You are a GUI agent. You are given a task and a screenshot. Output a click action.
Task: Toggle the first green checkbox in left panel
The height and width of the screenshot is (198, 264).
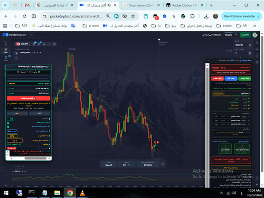(x=8, y=123)
